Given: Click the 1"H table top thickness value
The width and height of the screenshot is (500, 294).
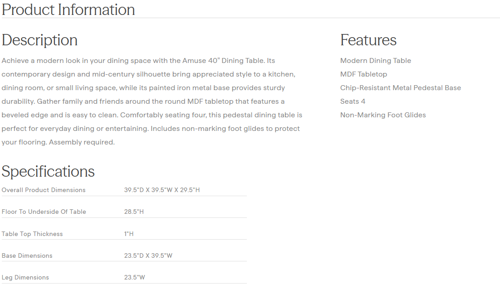Looking at the screenshot, I should point(129,234).
